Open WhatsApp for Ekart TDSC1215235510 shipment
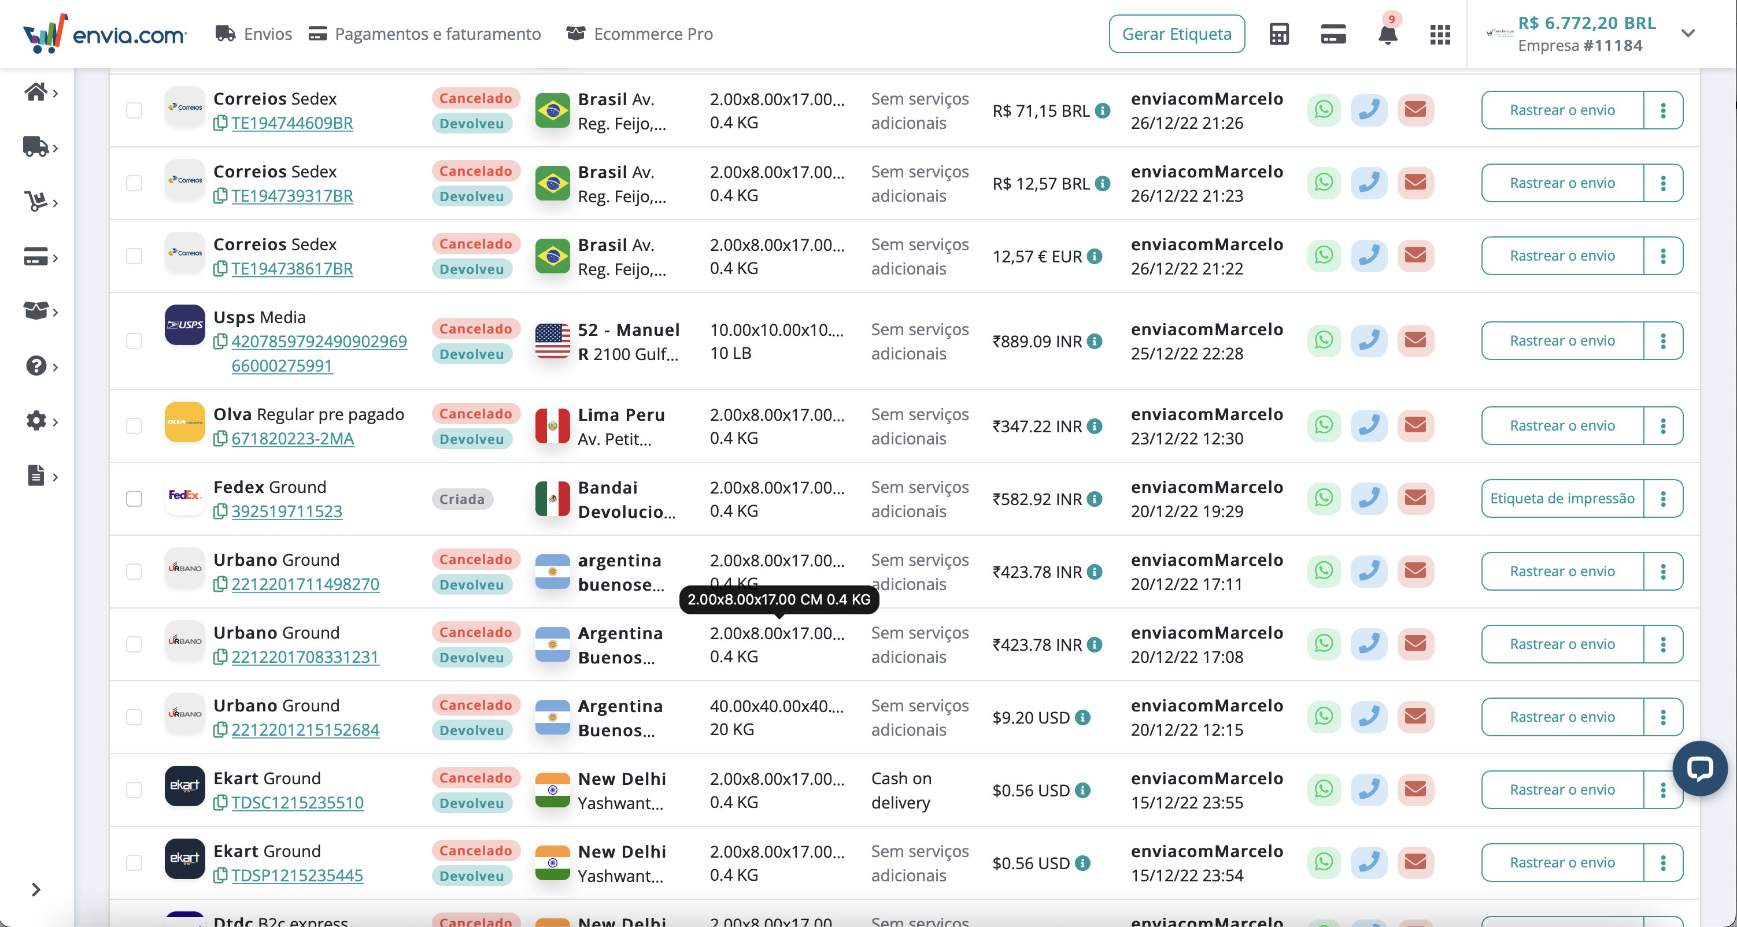The image size is (1737, 927). tap(1324, 789)
